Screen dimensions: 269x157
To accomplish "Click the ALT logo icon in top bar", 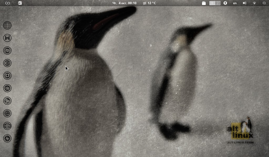I will click(20, 3).
